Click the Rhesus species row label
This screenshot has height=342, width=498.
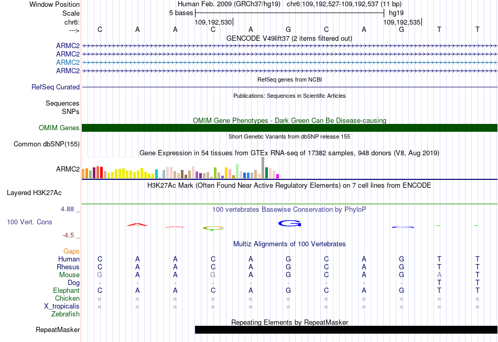[x=68, y=267]
